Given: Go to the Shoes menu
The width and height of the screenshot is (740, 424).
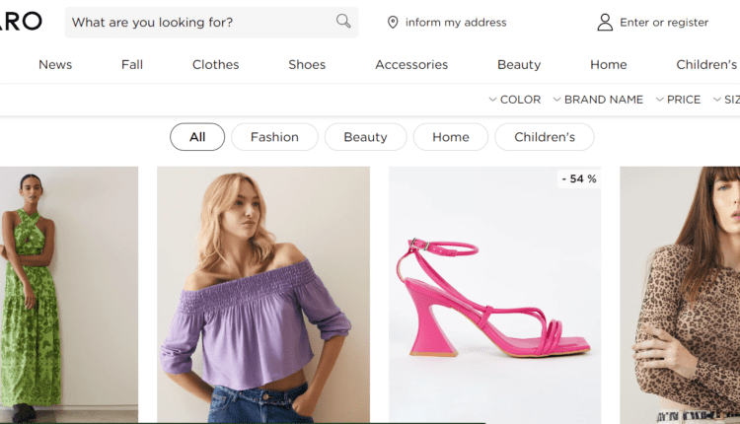Looking at the screenshot, I should (x=307, y=65).
